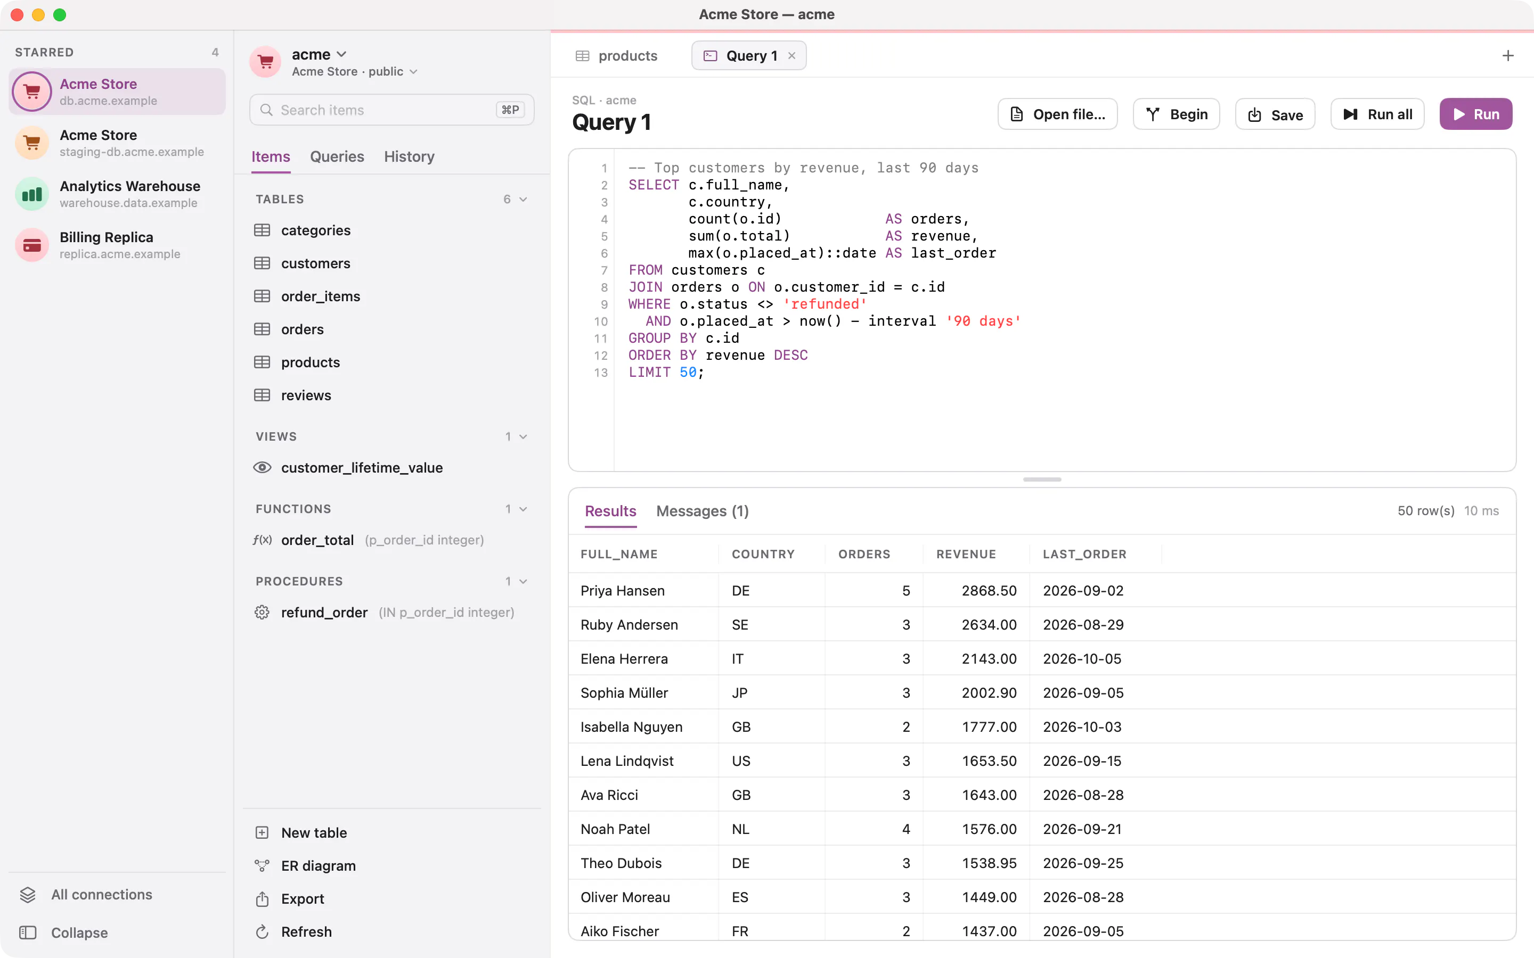This screenshot has height=958, width=1534.
Task: Click the gear icon beside refund_order procedure
Action: point(262,612)
